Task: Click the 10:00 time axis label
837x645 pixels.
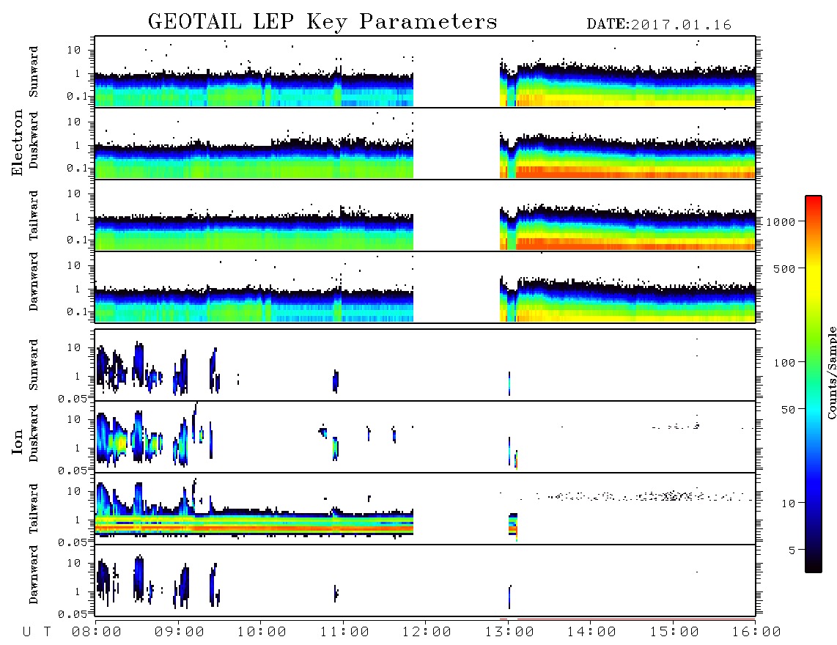Action: [262, 632]
